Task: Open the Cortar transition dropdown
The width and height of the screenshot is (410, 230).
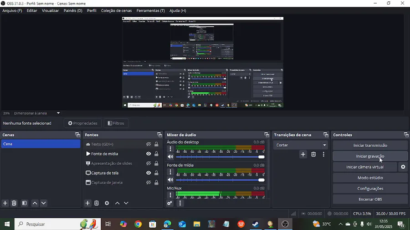Action: pyautogui.click(x=301, y=145)
